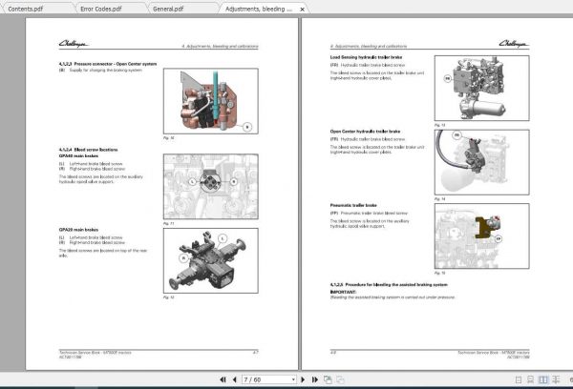Click heading '4.1.2.5 Procedure for bleeding the assisted braking system'
The image size is (573, 389).
(x=389, y=285)
